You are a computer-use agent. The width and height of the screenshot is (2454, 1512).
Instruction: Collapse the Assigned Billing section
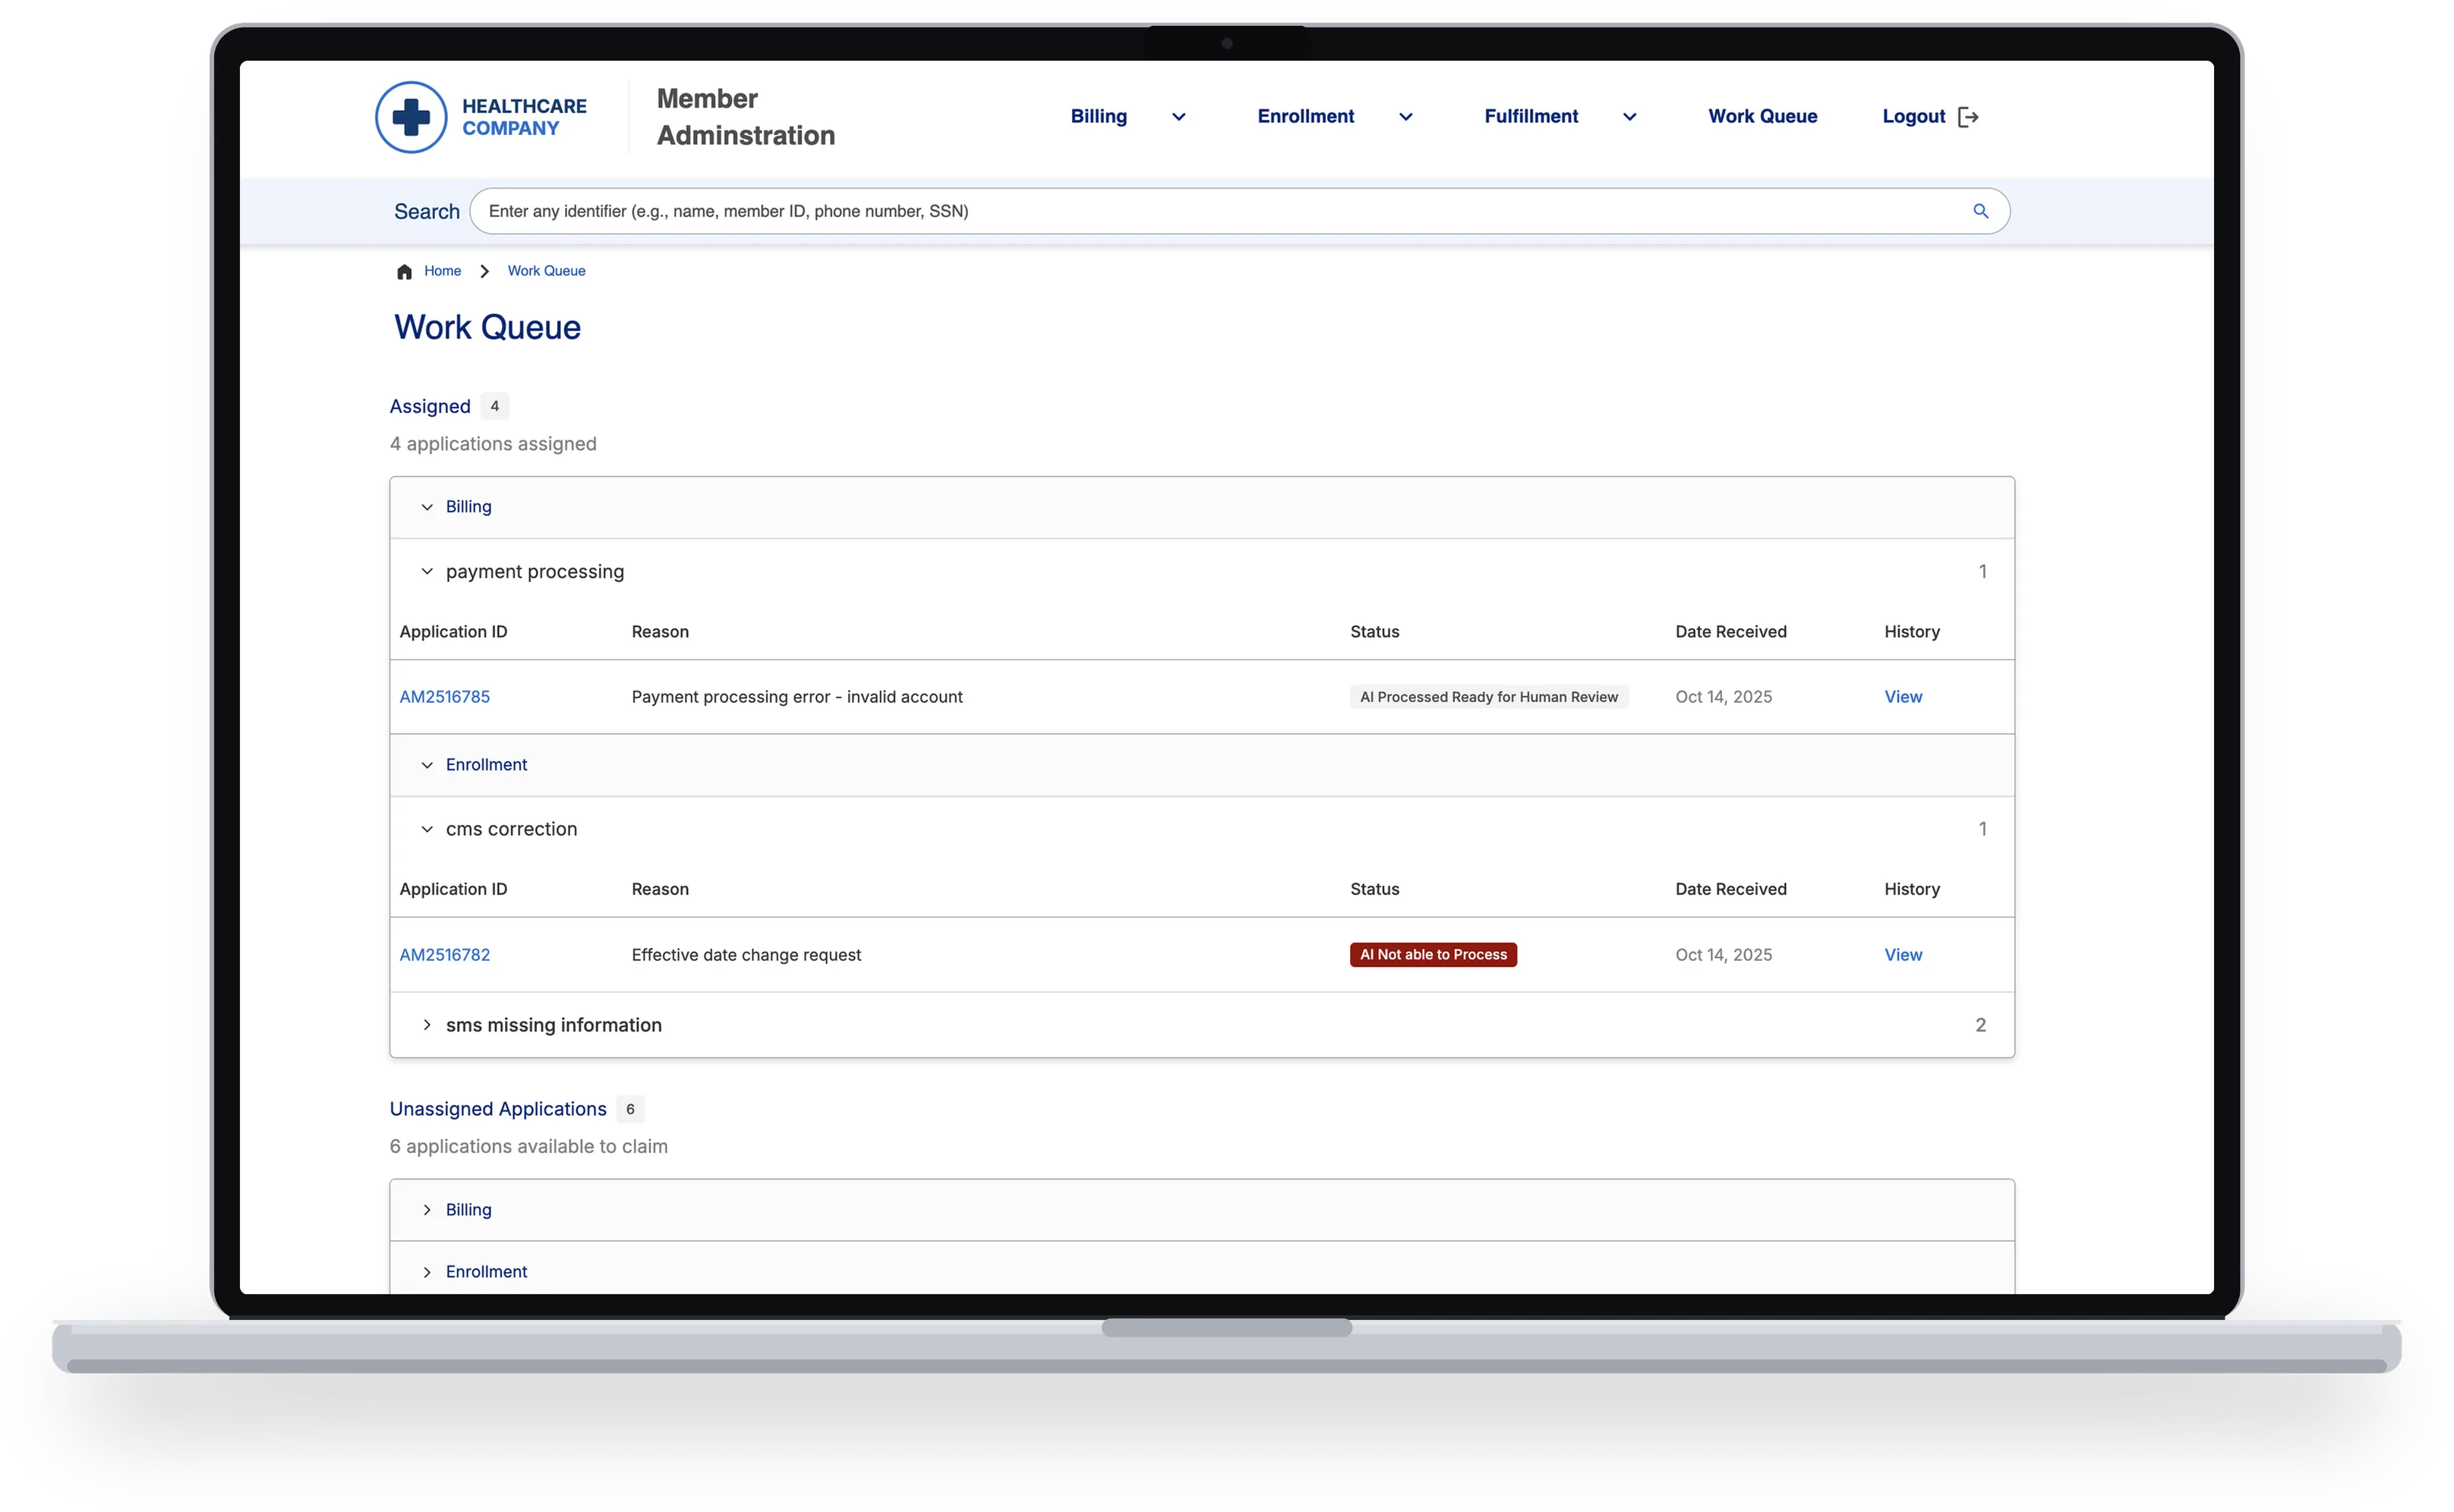click(x=427, y=507)
